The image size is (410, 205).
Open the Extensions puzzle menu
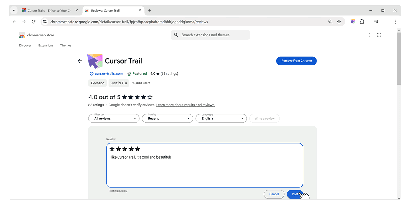(362, 22)
